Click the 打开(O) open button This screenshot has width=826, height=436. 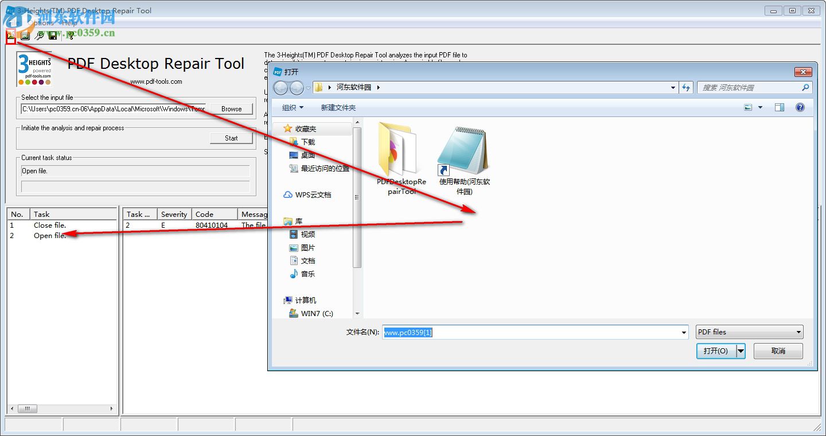[716, 351]
